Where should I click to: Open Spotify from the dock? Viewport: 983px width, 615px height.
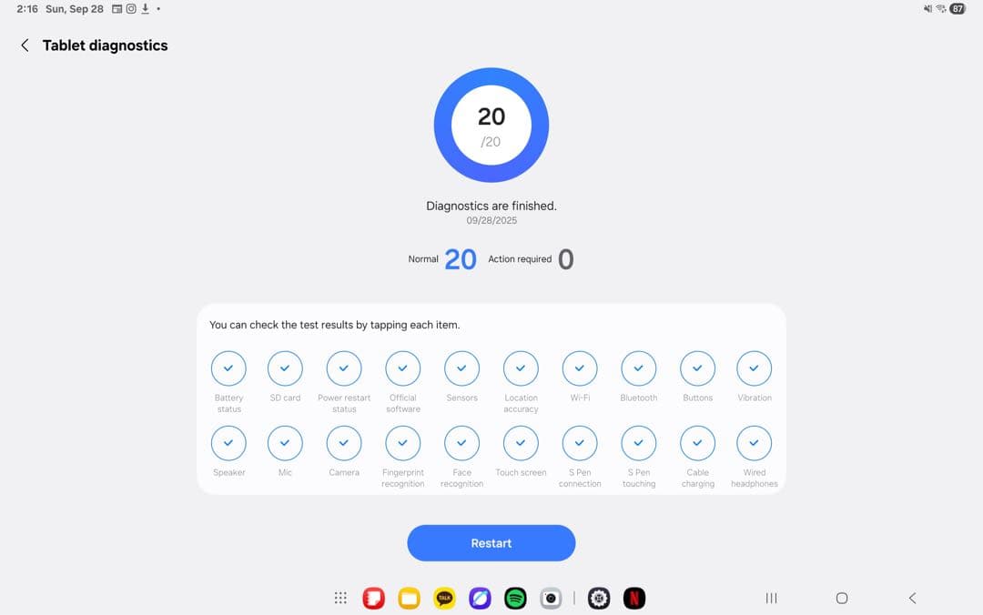(x=515, y=598)
